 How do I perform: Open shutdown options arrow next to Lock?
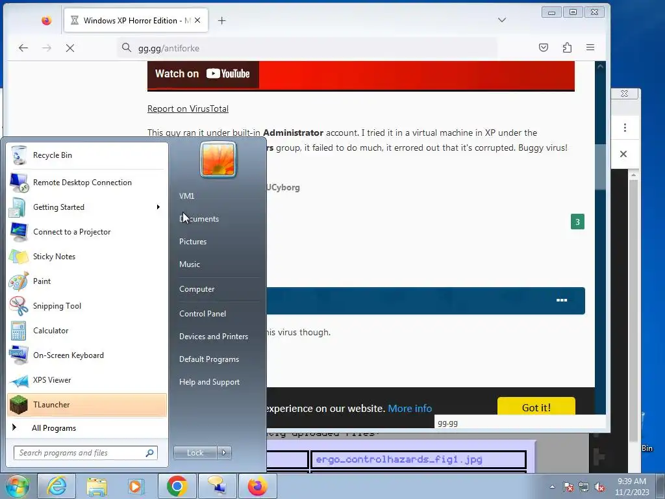224,453
